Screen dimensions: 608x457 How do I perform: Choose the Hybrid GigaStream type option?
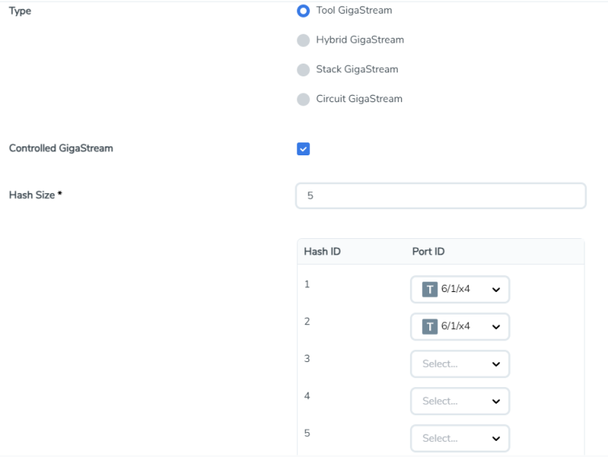click(304, 40)
